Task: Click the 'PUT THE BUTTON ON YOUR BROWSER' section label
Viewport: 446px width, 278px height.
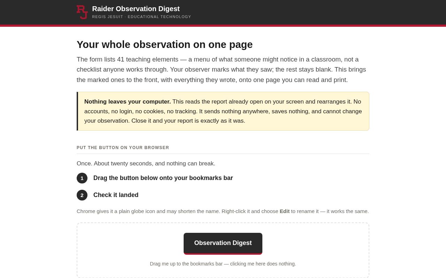Action: [123, 148]
